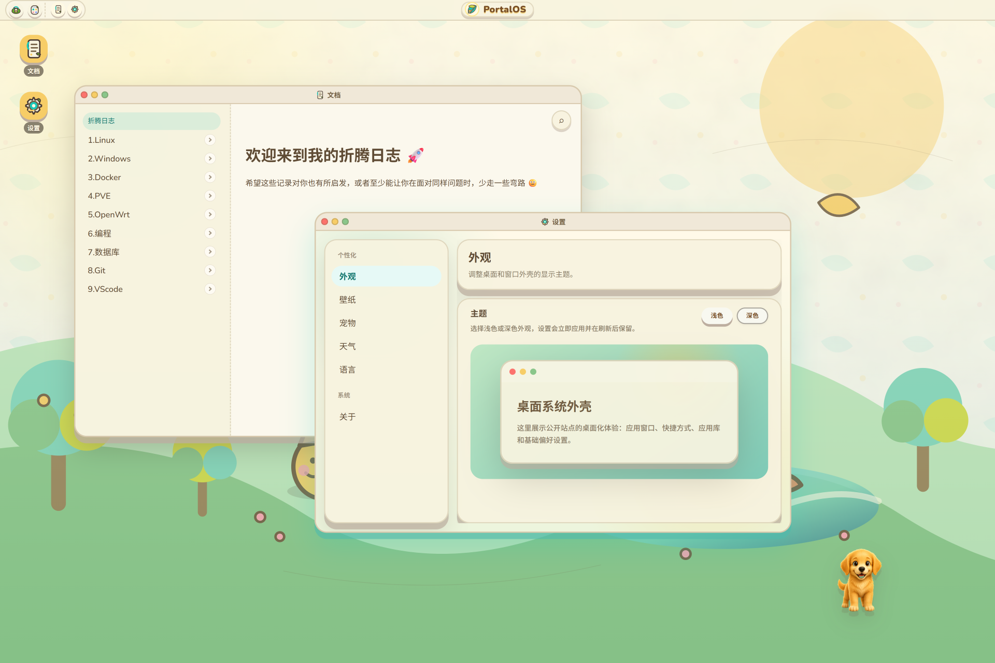Select 折腾日志 in the docs sidebar

pos(151,121)
